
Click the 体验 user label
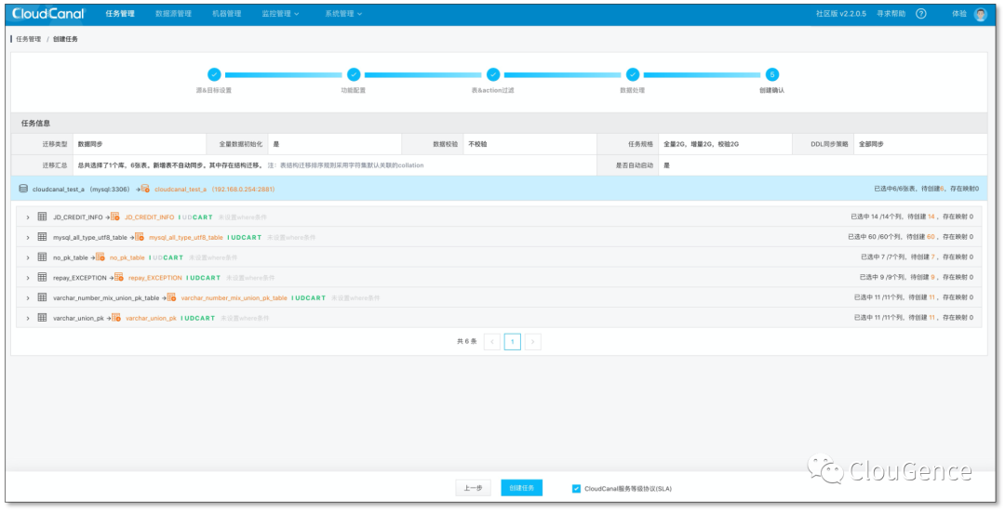tap(958, 13)
